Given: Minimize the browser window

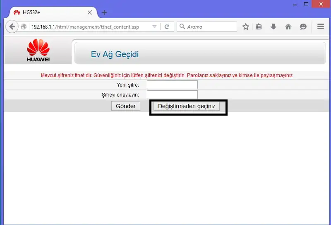Looking at the screenshot, I should click(x=295, y=4).
